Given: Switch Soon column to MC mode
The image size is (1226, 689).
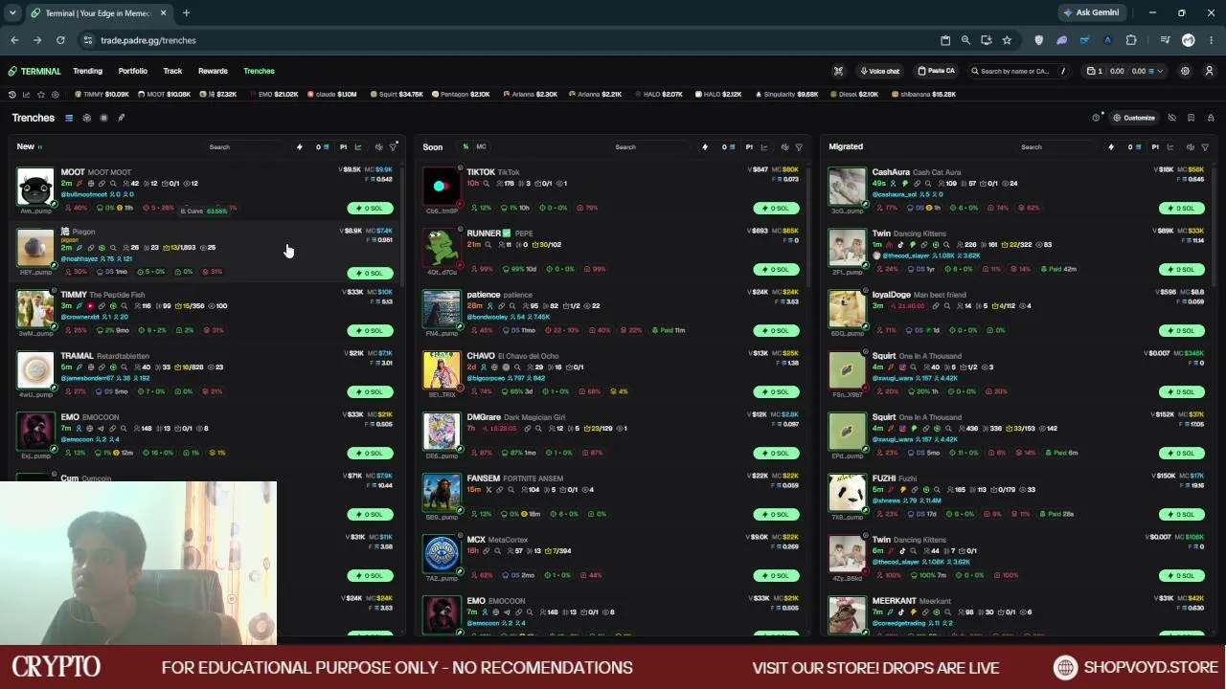Looking at the screenshot, I should [481, 146].
